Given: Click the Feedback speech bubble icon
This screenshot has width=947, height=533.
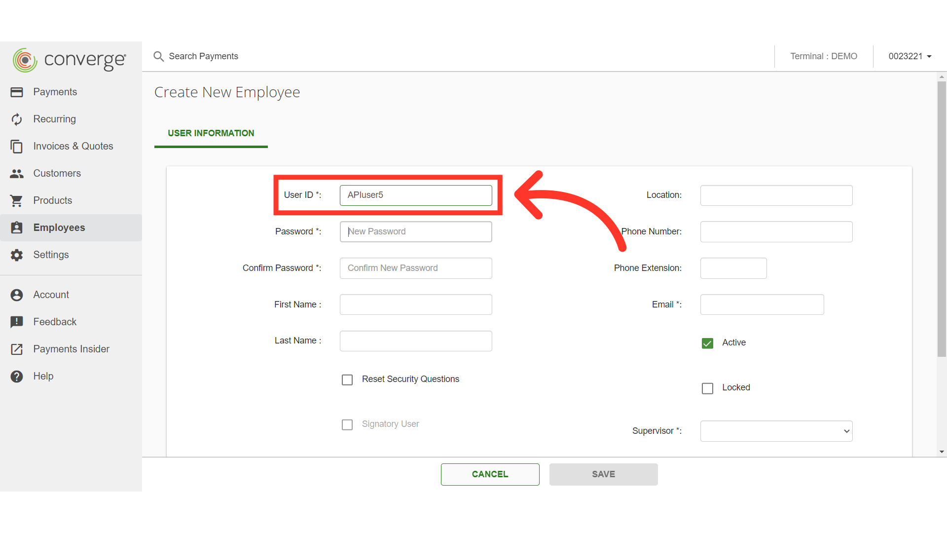Looking at the screenshot, I should [x=17, y=322].
